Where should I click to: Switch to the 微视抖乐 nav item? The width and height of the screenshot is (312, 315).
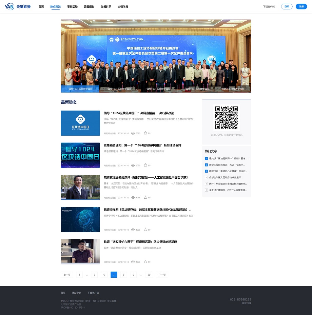106,7
